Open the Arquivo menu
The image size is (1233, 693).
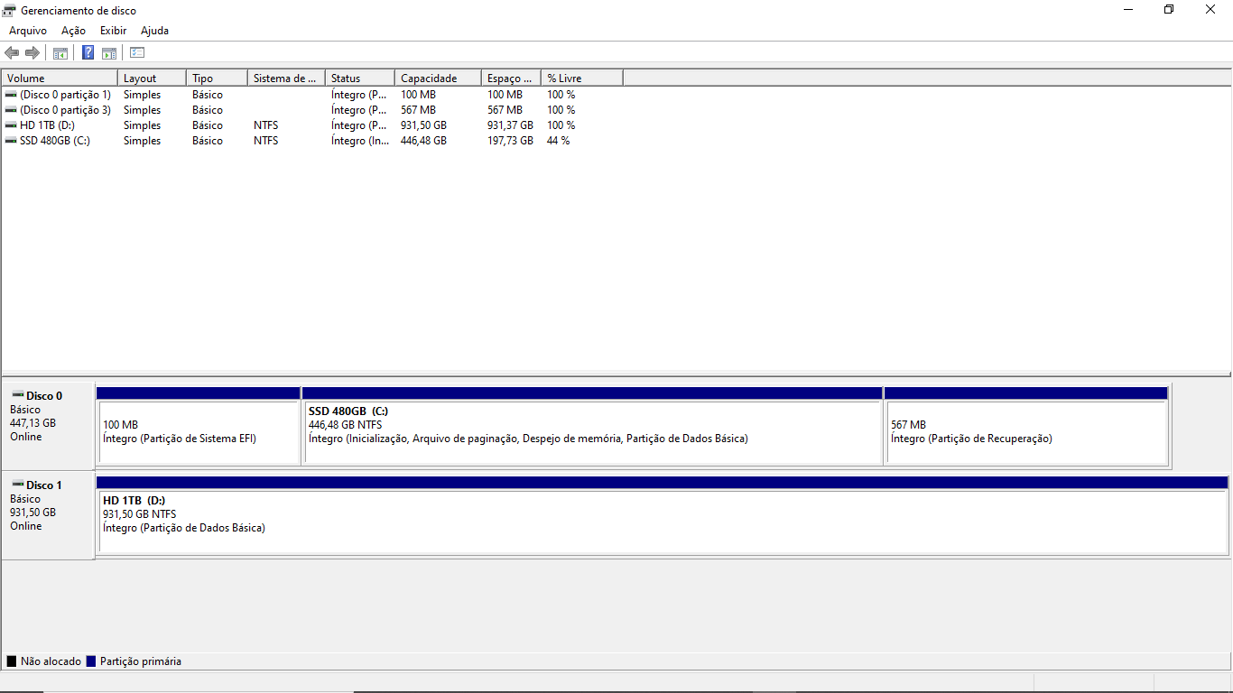point(28,31)
